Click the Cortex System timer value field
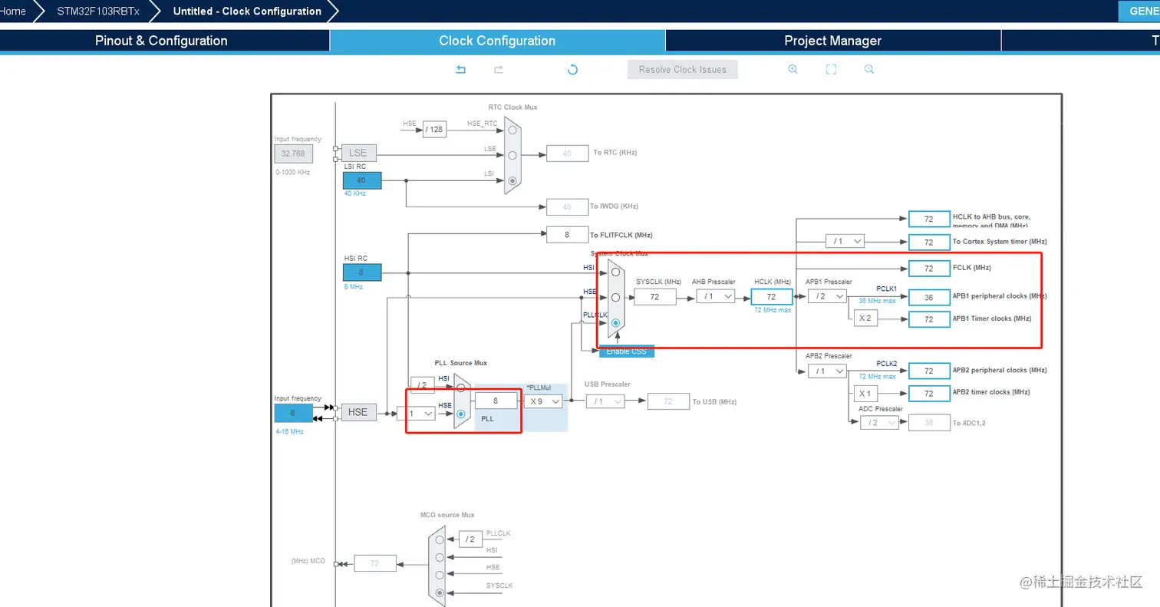The image size is (1160, 607). pos(929,242)
